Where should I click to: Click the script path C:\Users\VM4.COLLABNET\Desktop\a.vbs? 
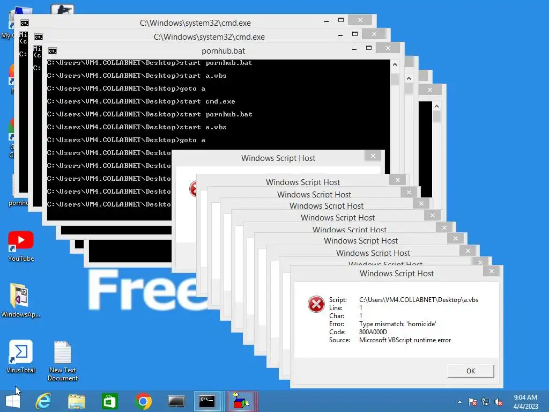tap(418, 299)
